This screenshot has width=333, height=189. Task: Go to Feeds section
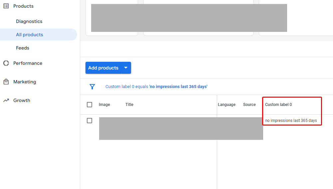point(23,48)
